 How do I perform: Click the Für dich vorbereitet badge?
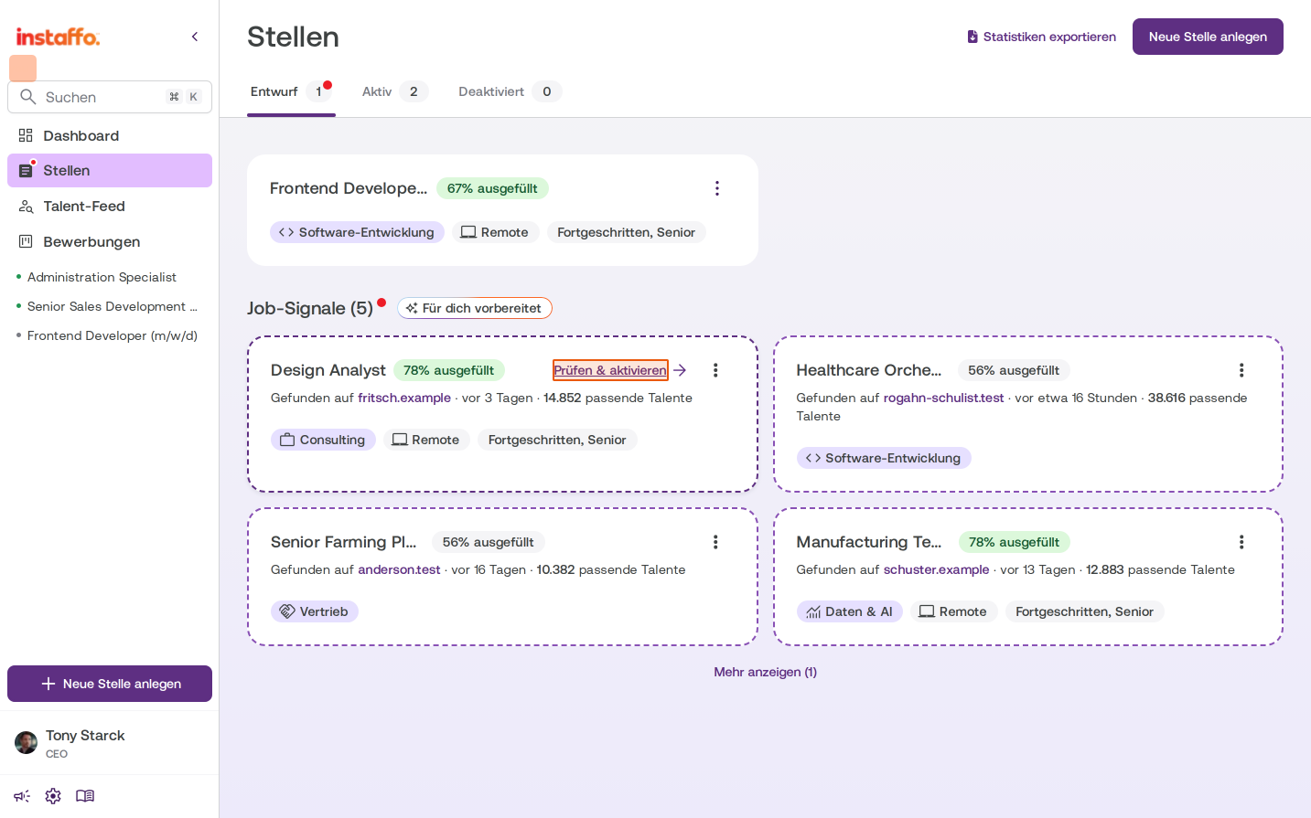[475, 308]
